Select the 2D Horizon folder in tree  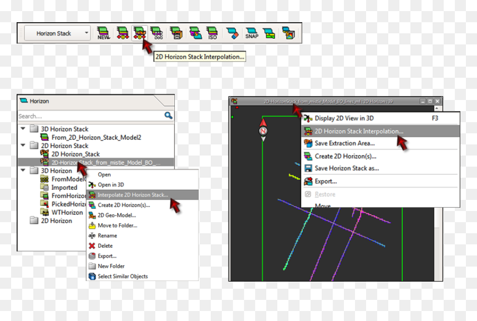(x=57, y=221)
